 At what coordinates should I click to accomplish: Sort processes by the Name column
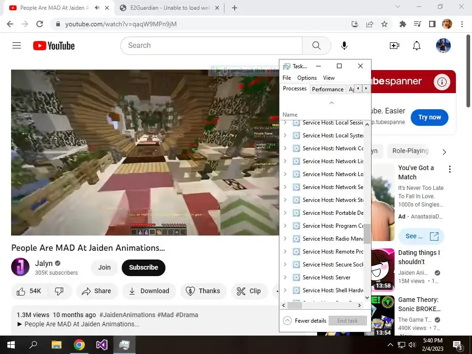290,115
